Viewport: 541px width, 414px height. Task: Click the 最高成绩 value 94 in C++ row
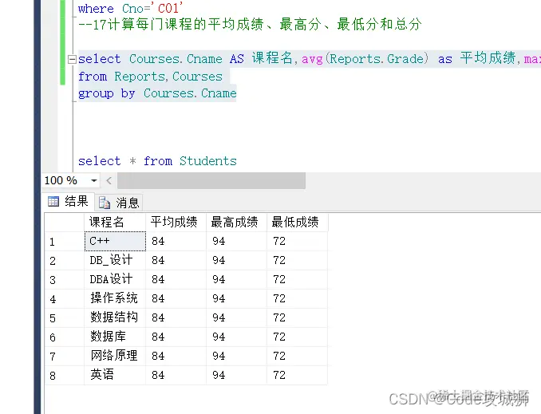click(236, 241)
